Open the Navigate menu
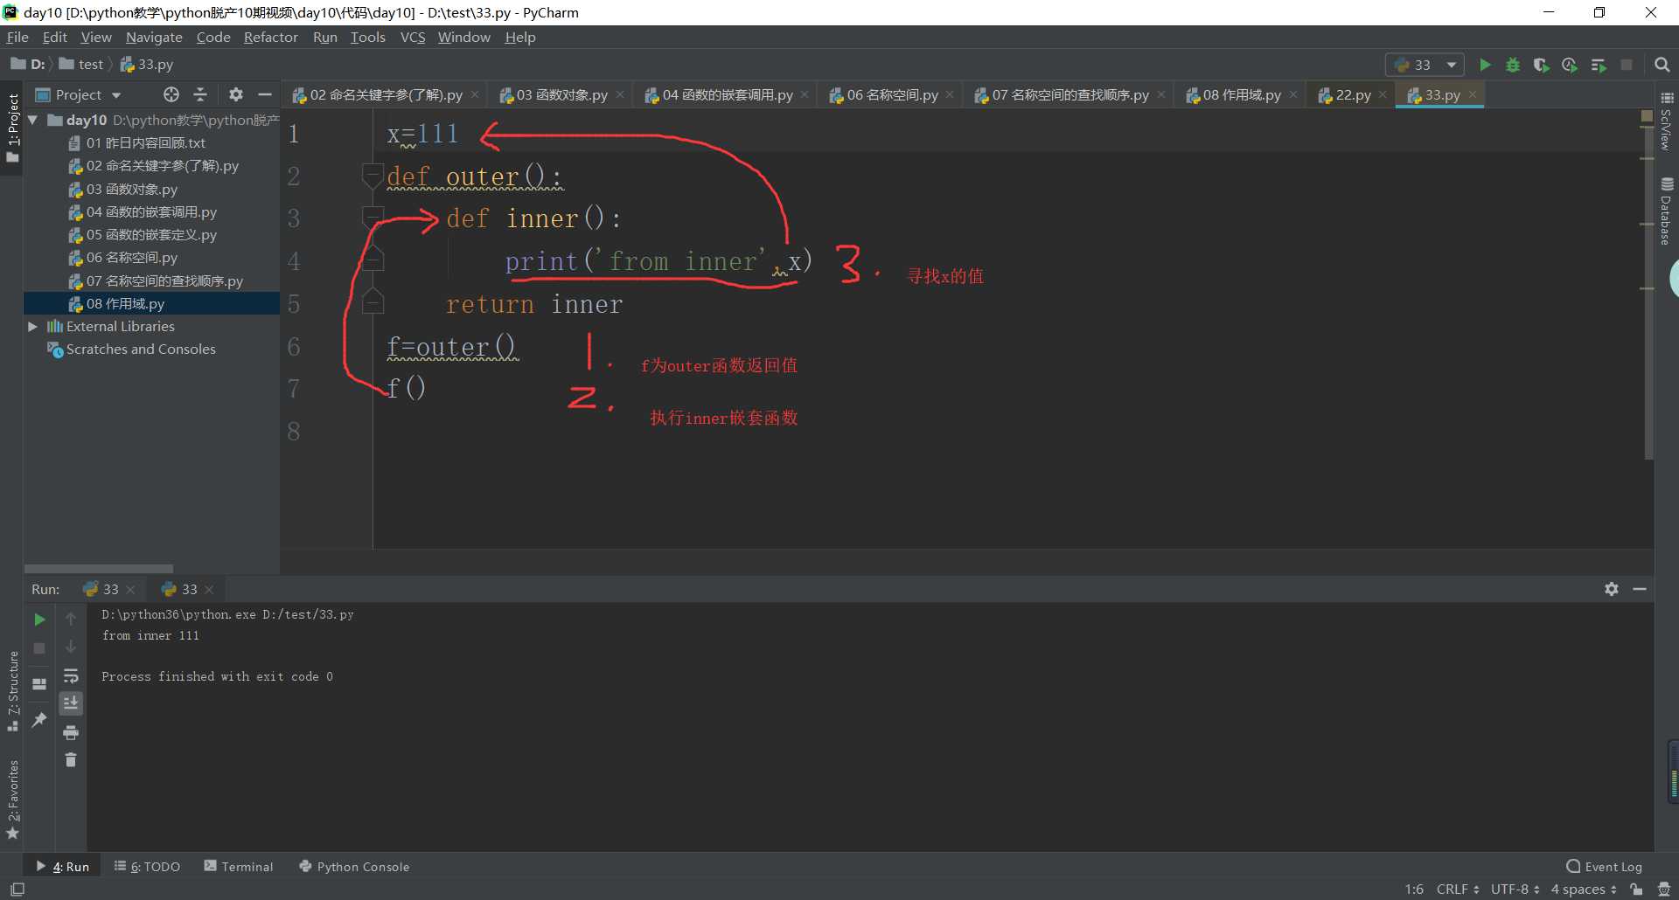 point(154,37)
